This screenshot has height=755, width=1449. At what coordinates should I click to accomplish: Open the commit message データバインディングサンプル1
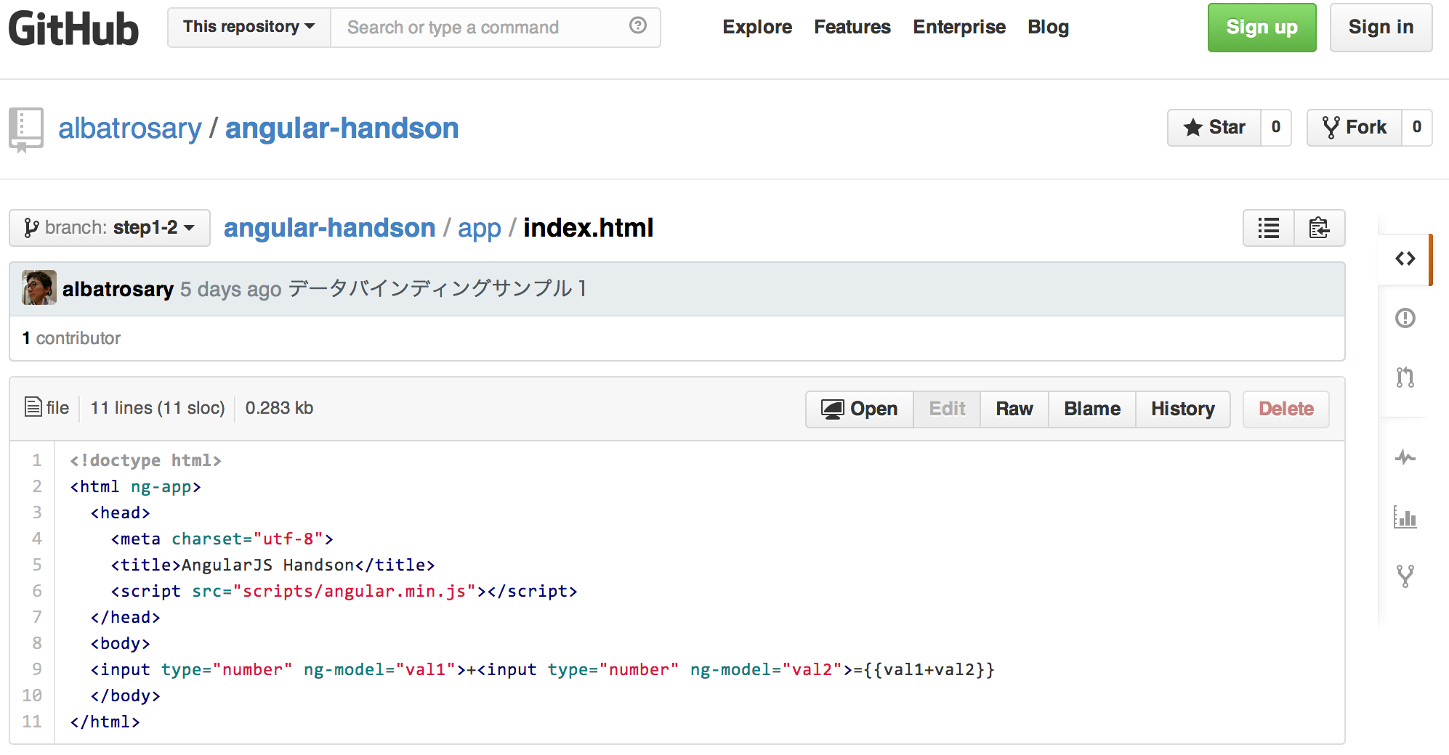tap(437, 288)
